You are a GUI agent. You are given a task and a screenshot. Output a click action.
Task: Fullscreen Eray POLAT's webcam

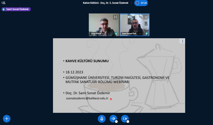coord(115,17)
